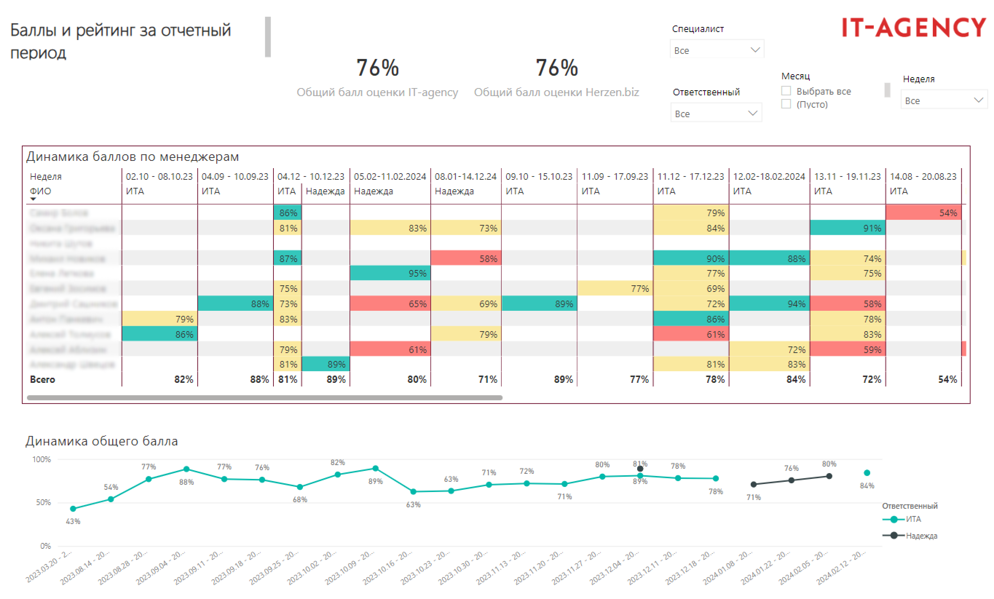Click the total 82% in Всего row
994x599 pixels.
184,379
